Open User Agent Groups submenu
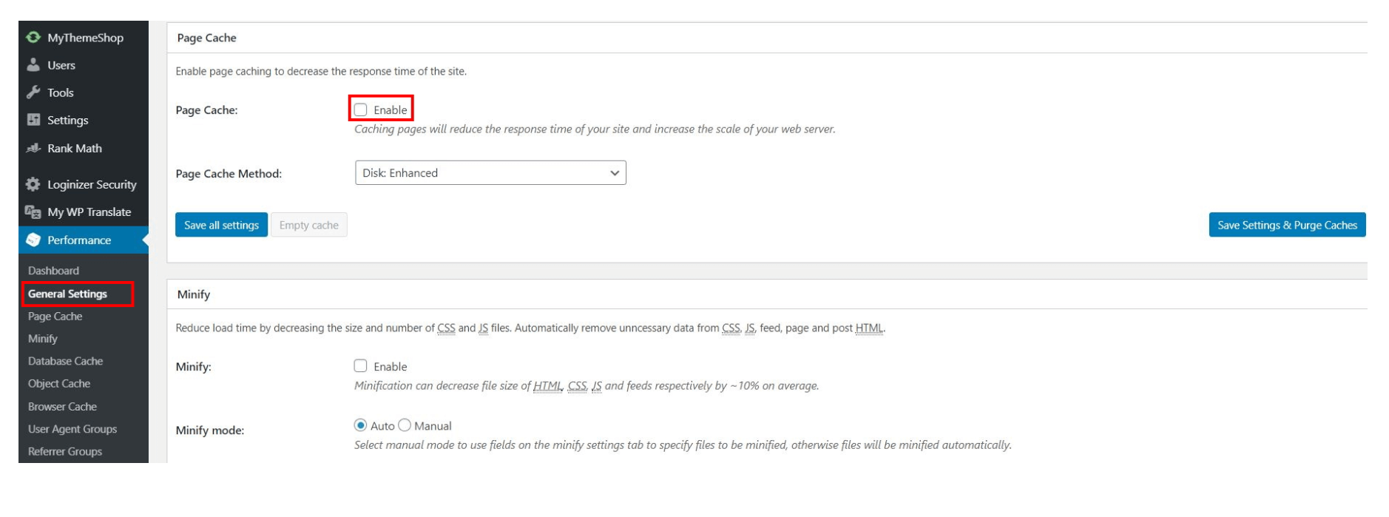Viewport: 1389px width, 517px height. click(72, 429)
